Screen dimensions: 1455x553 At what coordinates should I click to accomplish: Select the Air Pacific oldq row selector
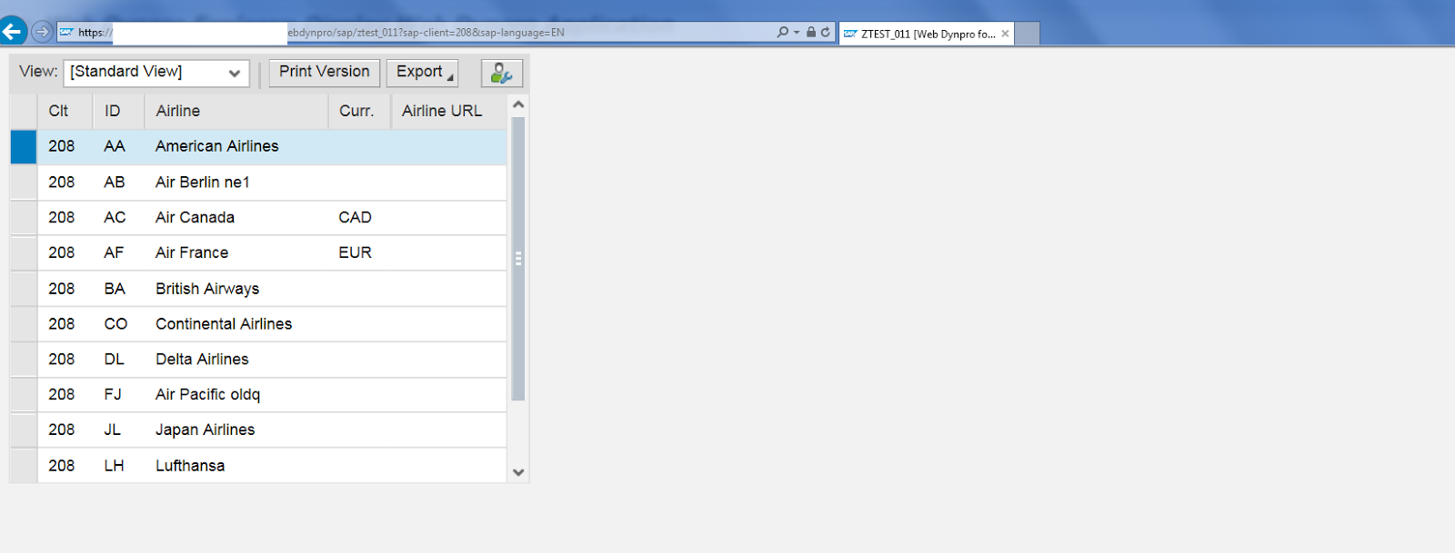pyautogui.click(x=24, y=395)
